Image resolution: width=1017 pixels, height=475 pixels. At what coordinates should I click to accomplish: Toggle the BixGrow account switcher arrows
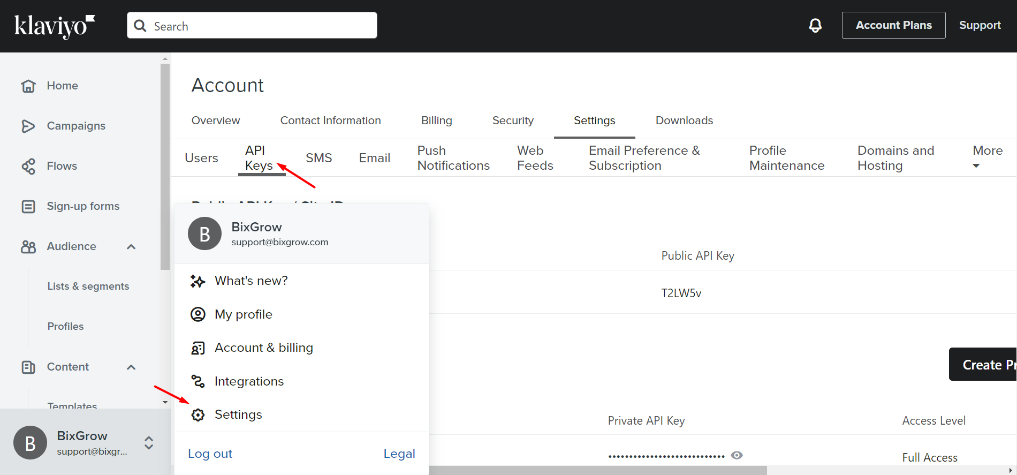click(149, 443)
